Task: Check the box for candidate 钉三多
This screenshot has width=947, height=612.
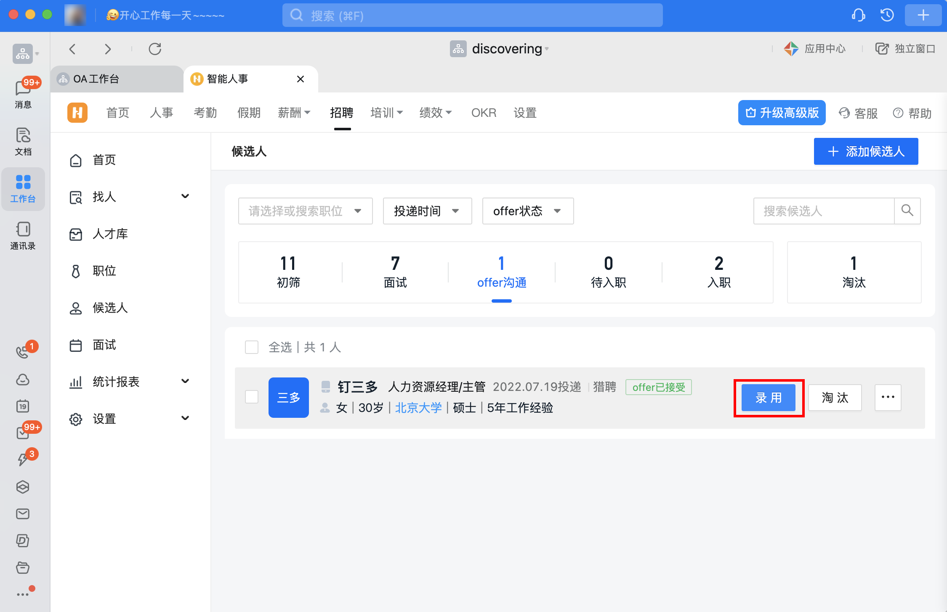Action: pos(252,397)
